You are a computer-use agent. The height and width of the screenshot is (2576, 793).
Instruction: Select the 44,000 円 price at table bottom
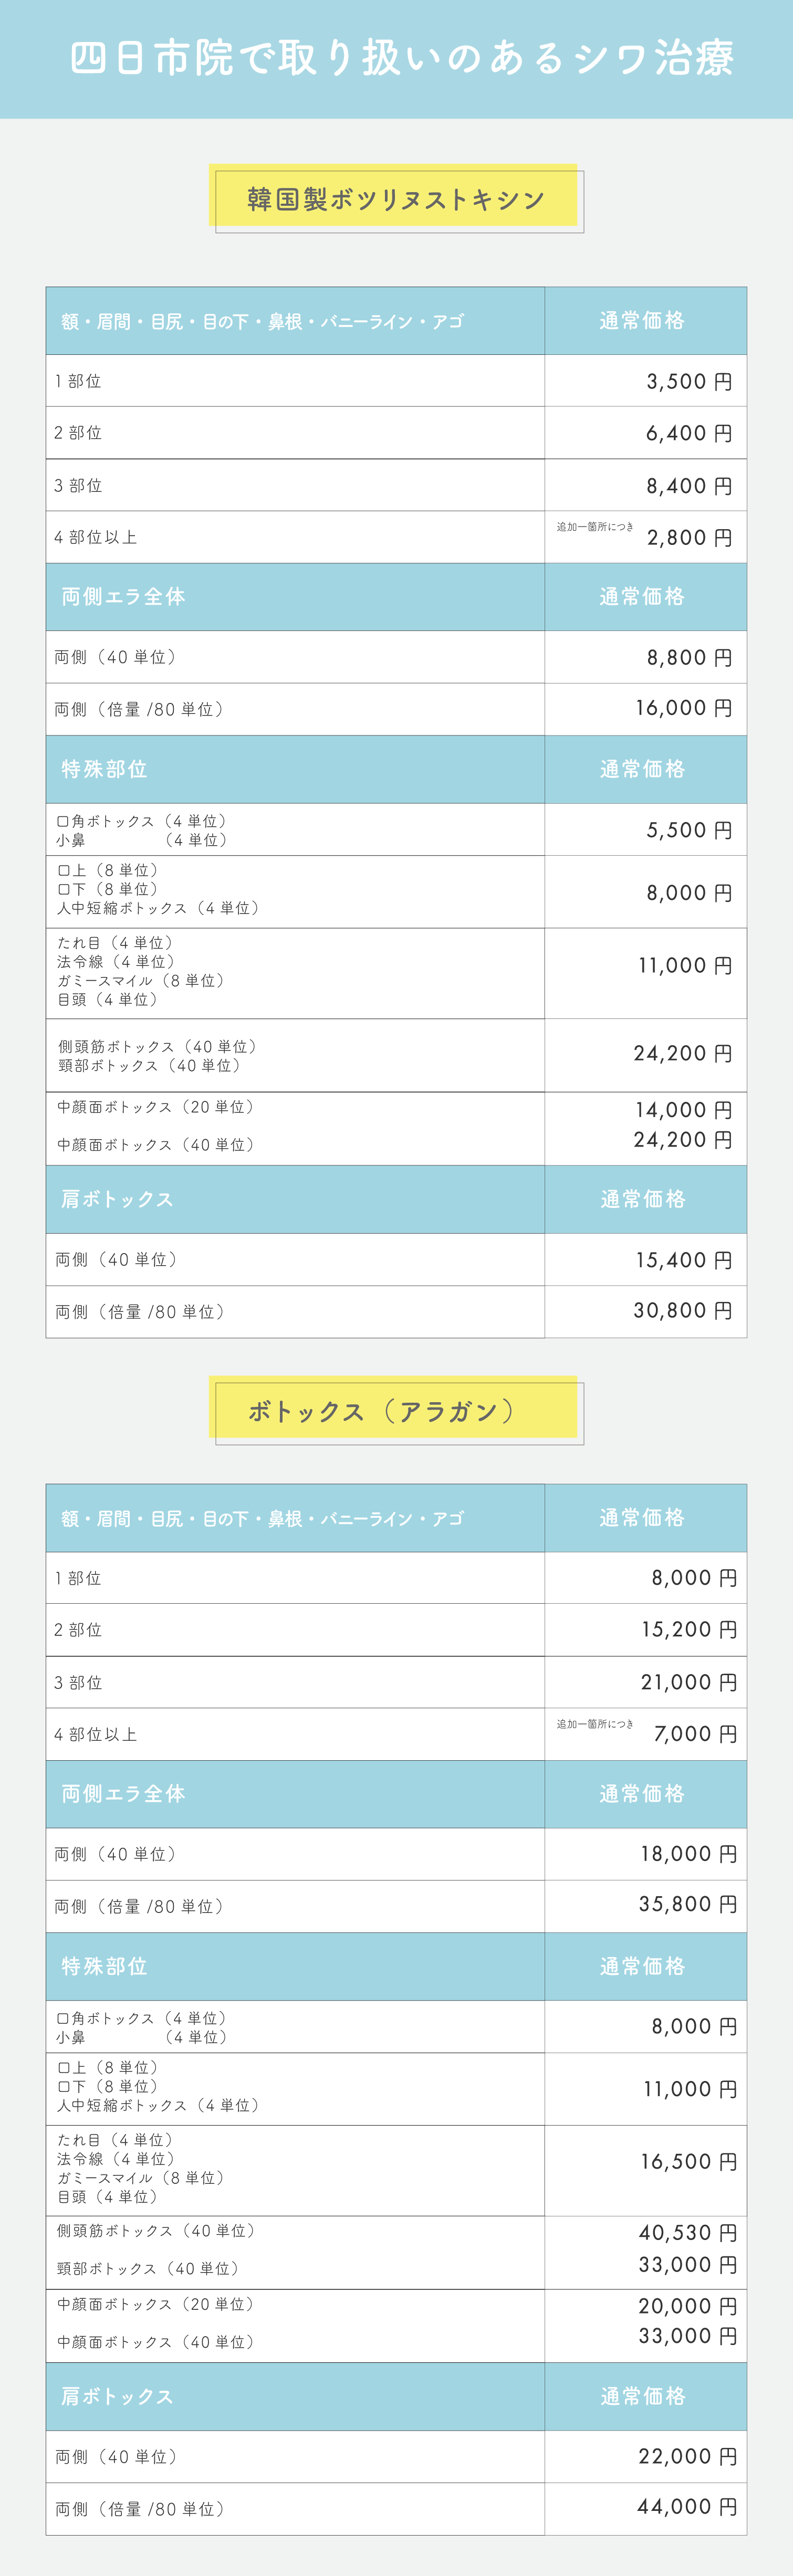[688, 2506]
